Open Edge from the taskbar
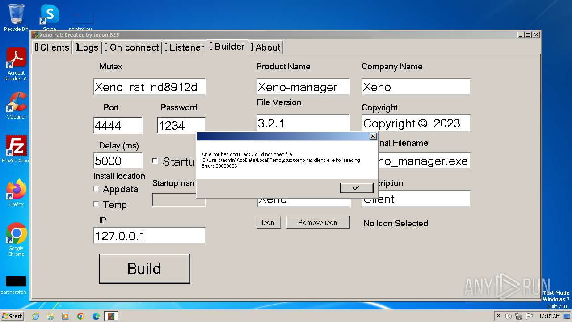The image size is (572, 322). tap(96, 316)
